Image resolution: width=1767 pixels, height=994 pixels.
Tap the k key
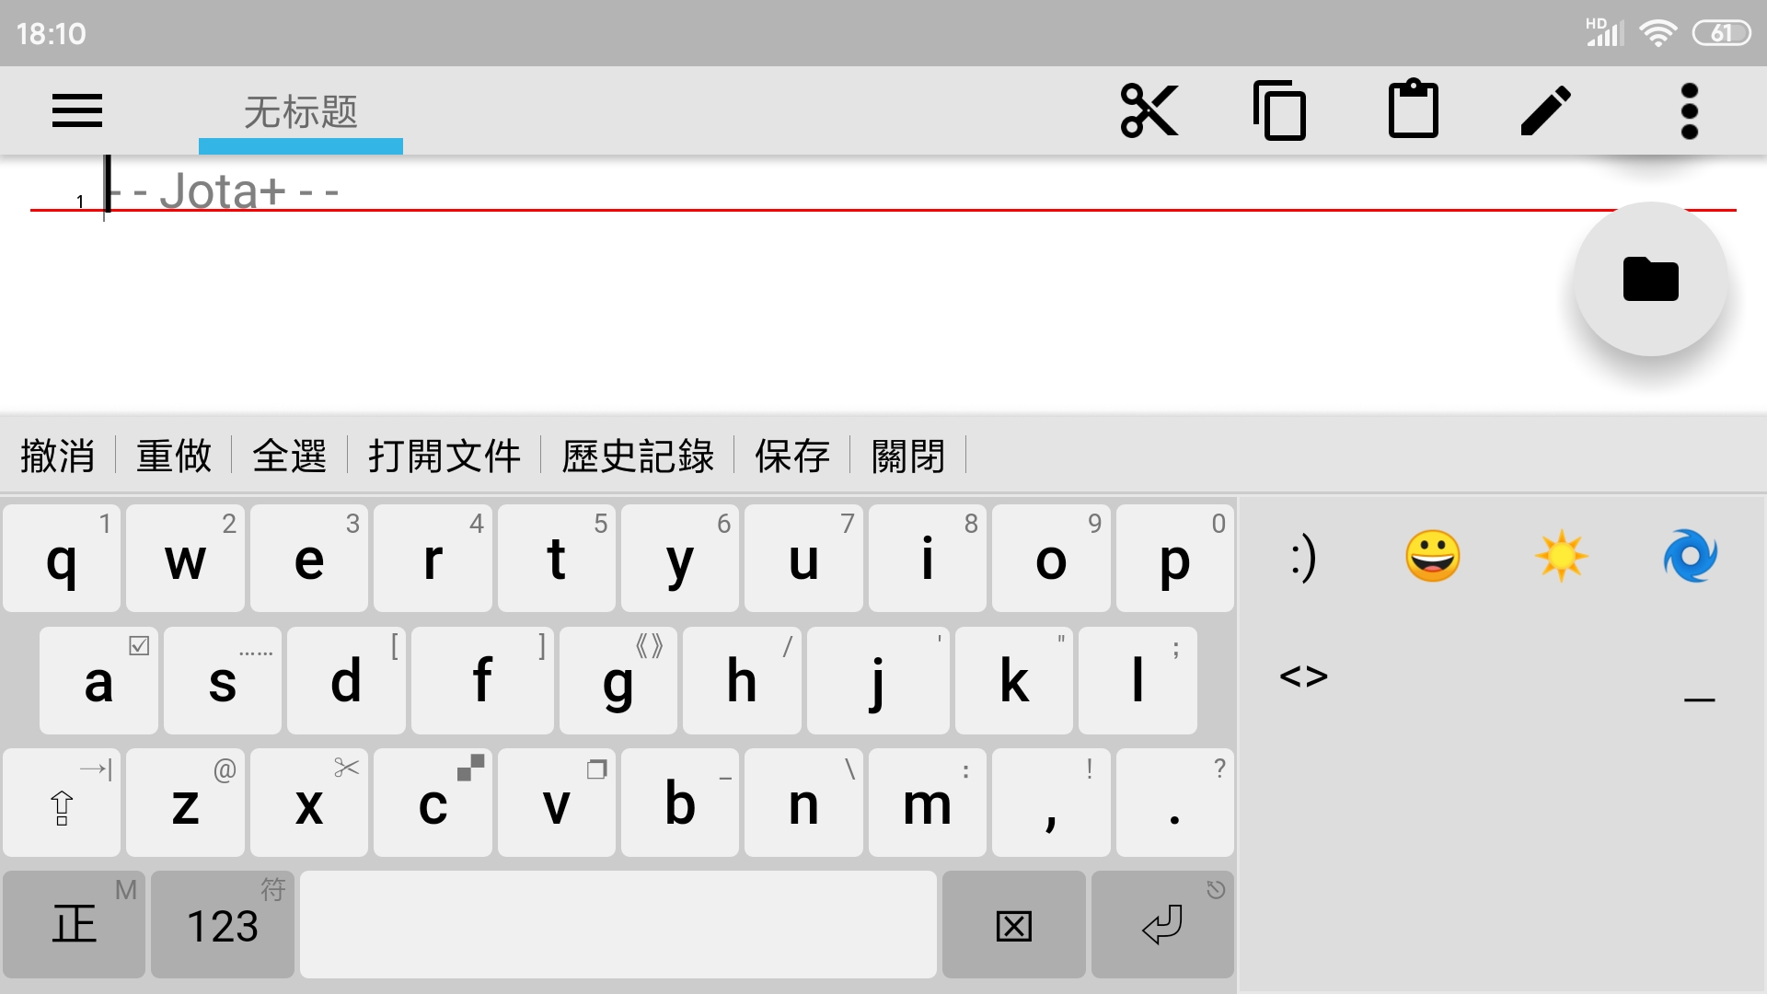click(x=1014, y=681)
